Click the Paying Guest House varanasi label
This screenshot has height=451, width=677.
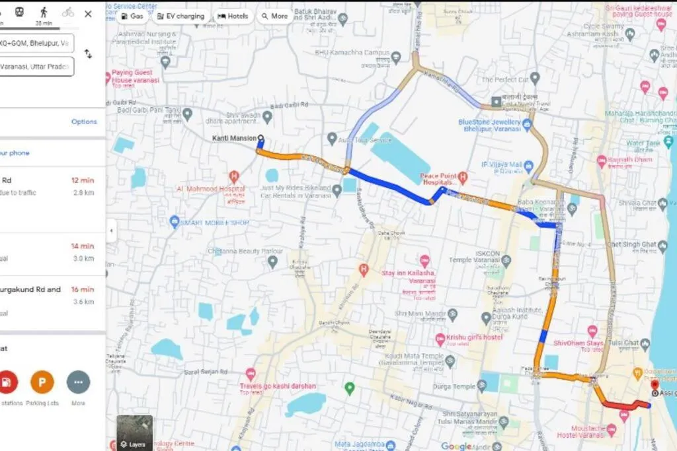(x=136, y=77)
